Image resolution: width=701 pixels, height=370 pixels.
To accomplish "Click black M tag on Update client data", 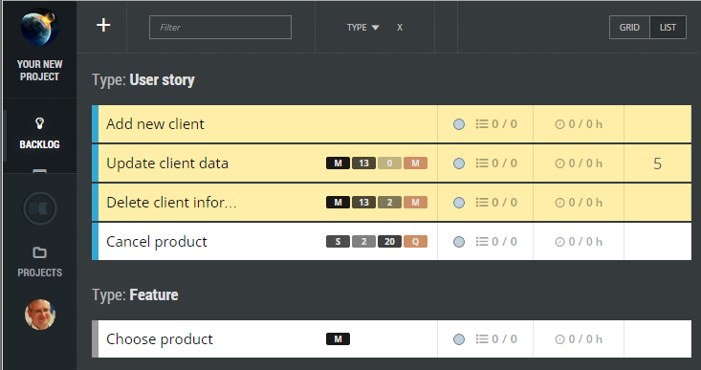I will (338, 163).
